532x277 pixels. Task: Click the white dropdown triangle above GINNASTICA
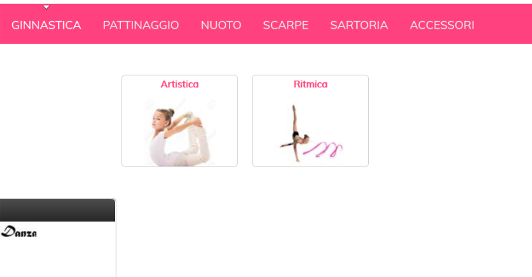pos(46,7)
